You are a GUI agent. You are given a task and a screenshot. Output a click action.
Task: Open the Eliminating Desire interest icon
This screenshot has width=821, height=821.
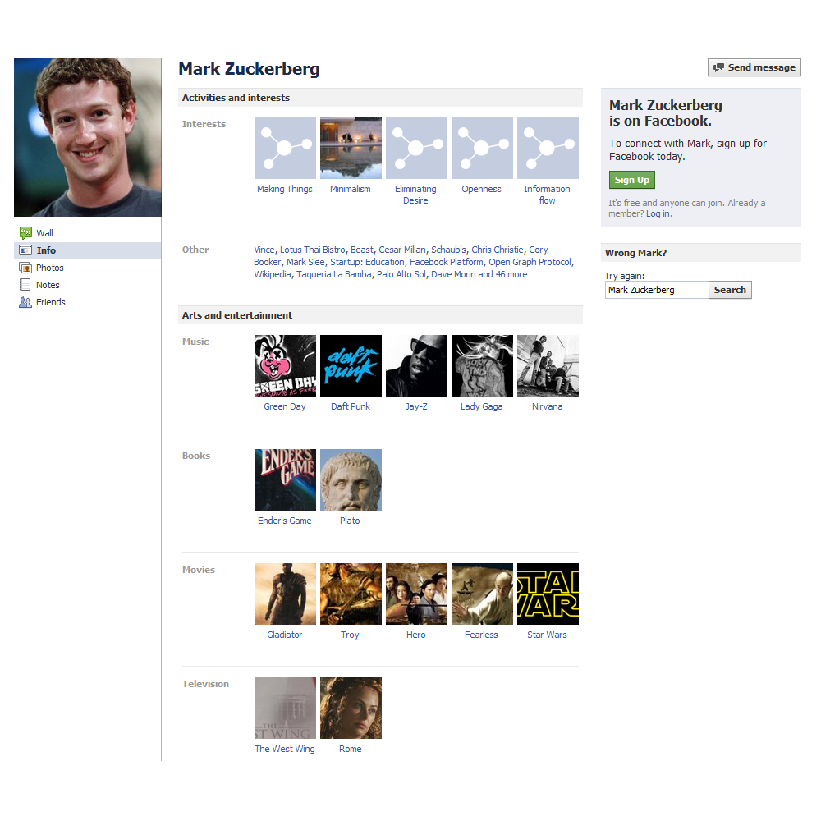(417, 148)
